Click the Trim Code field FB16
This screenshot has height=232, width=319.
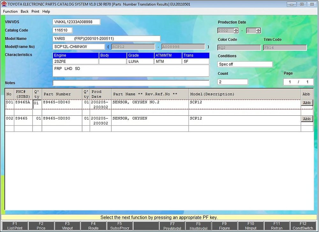(x=285, y=48)
